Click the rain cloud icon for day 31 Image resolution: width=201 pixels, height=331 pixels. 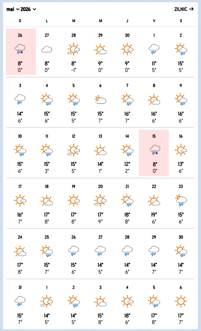[20, 301]
